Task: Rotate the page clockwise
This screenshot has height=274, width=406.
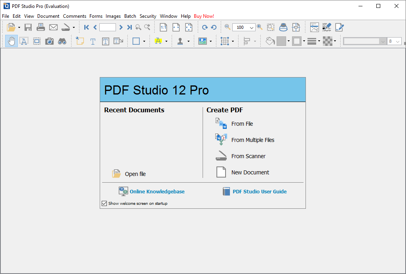Action: point(205,27)
